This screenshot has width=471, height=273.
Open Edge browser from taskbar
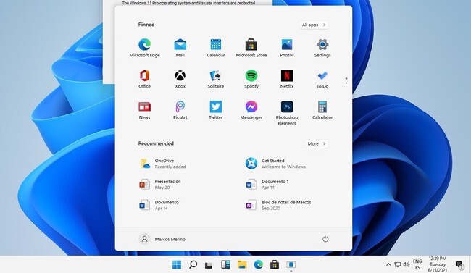[x=258, y=264]
